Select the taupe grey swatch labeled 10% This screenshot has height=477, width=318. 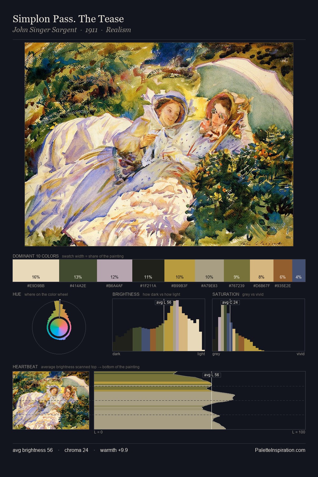(x=209, y=271)
